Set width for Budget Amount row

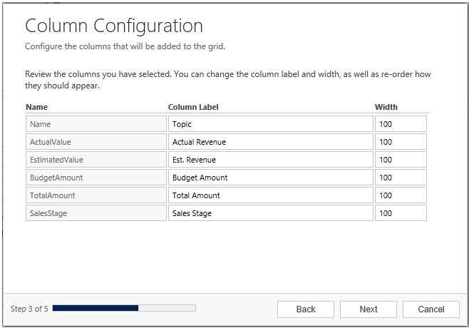pos(401,178)
